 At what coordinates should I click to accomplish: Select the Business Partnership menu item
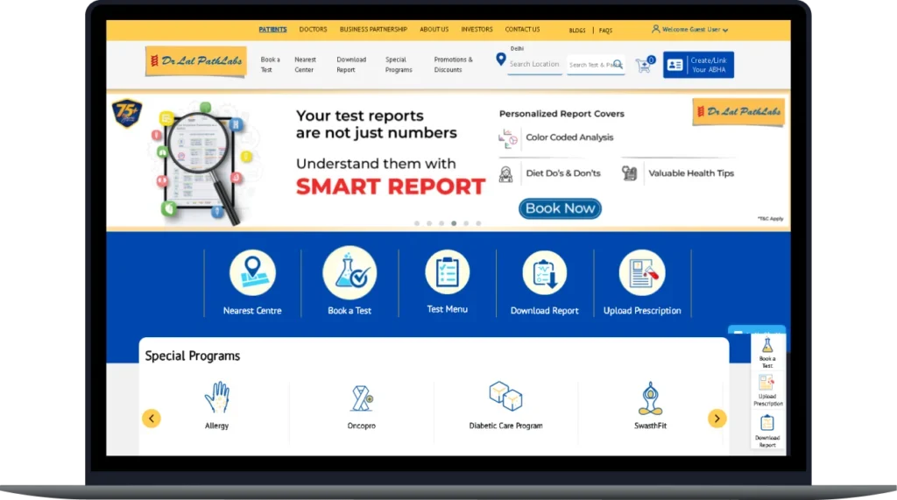click(x=373, y=30)
